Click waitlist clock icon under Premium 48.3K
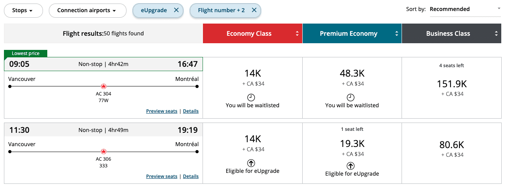 [350, 97]
